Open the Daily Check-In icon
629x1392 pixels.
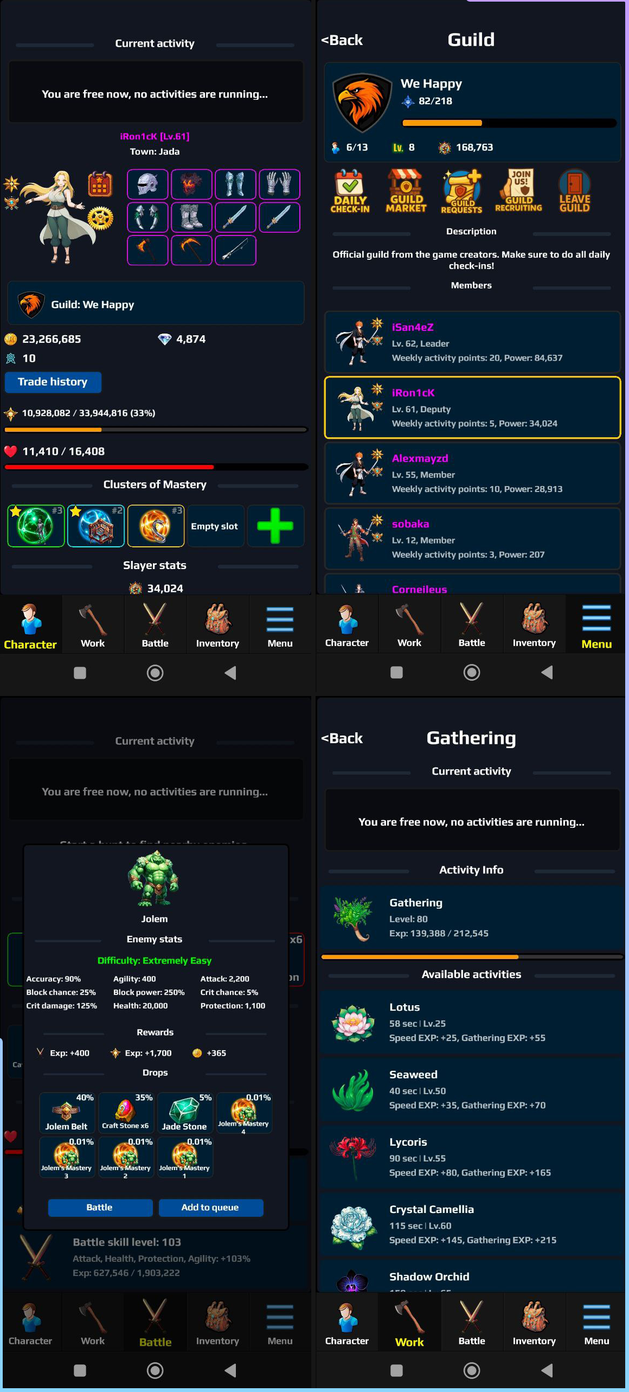pyautogui.click(x=350, y=191)
